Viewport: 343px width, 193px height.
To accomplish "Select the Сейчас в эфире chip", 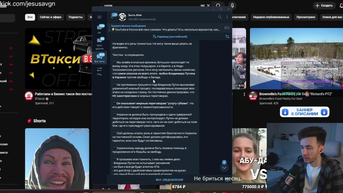I will pyautogui.click(x=51, y=17).
